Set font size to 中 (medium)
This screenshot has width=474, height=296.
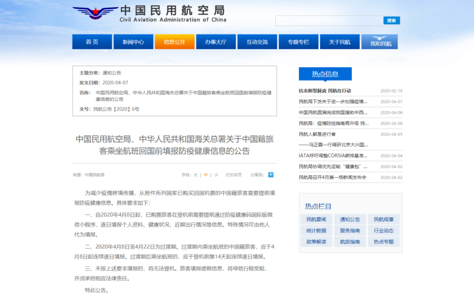click(x=206, y=175)
